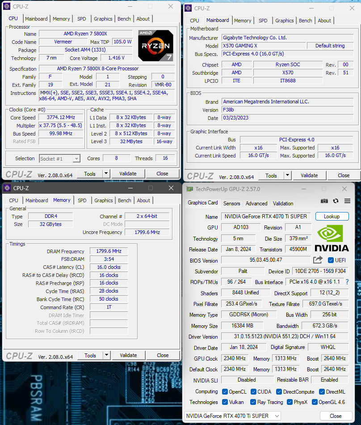Click the CPU-Z app icon in CPU tab window title
This screenshot has height=425, width=361.
[x=7, y=6]
